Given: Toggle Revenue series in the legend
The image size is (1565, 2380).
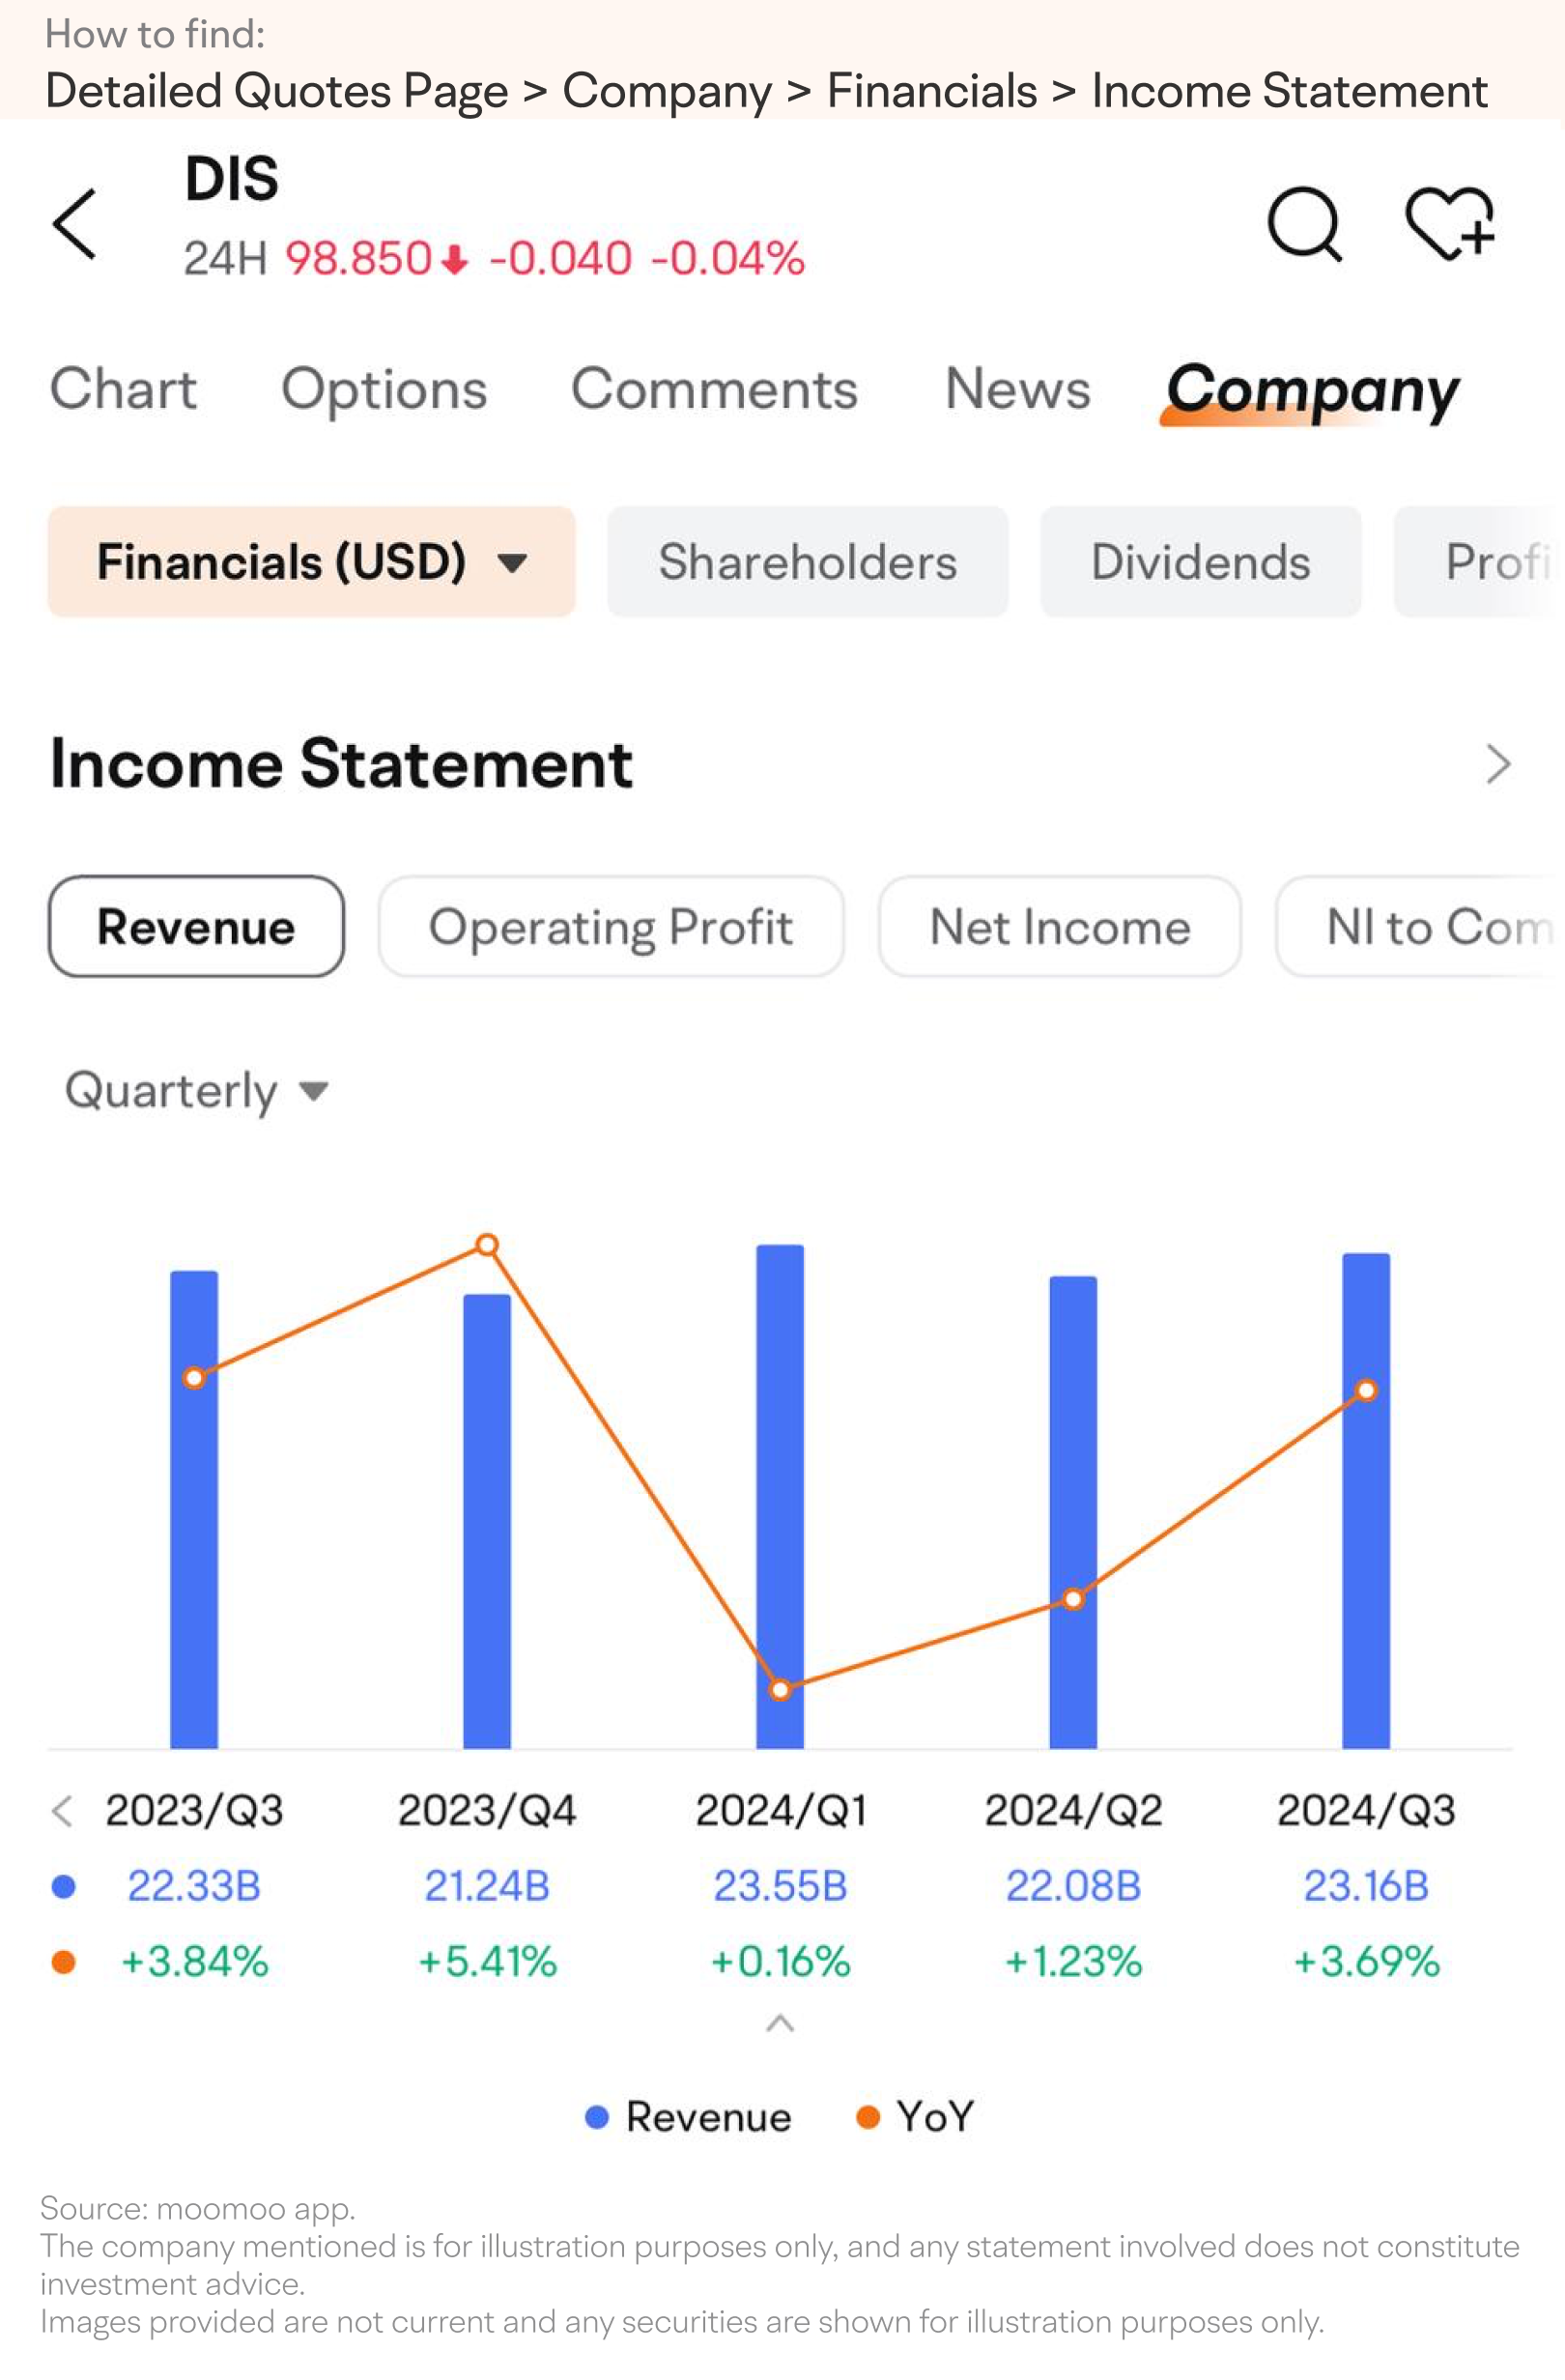Looking at the screenshot, I should pos(688,2117).
